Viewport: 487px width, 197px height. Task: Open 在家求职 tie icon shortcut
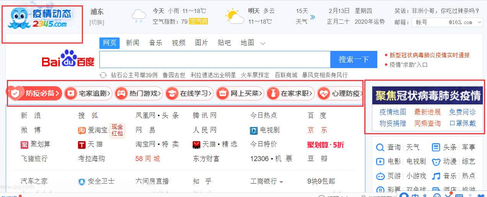click(x=272, y=93)
